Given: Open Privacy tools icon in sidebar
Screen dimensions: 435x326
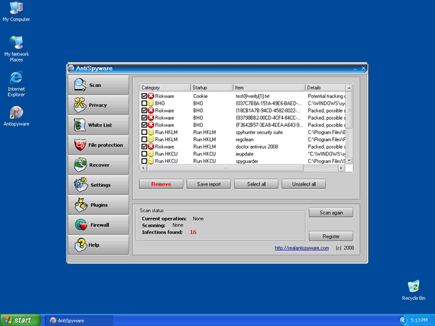Looking at the screenshot, I should 80,105.
